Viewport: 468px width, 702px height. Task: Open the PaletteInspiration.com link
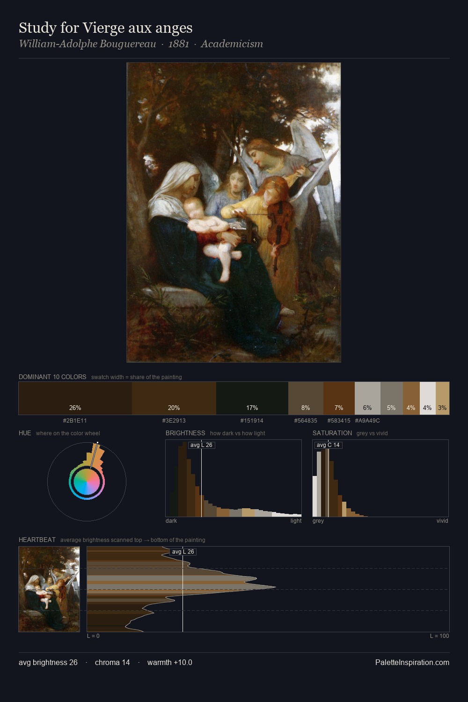pos(412,663)
